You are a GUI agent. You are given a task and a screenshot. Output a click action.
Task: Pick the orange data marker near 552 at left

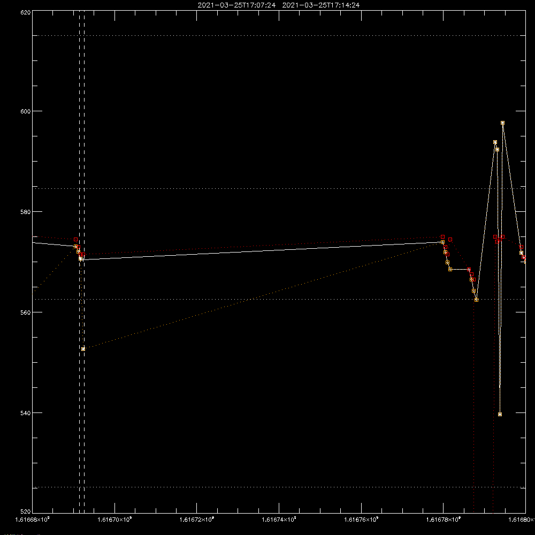[x=83, y=349]
